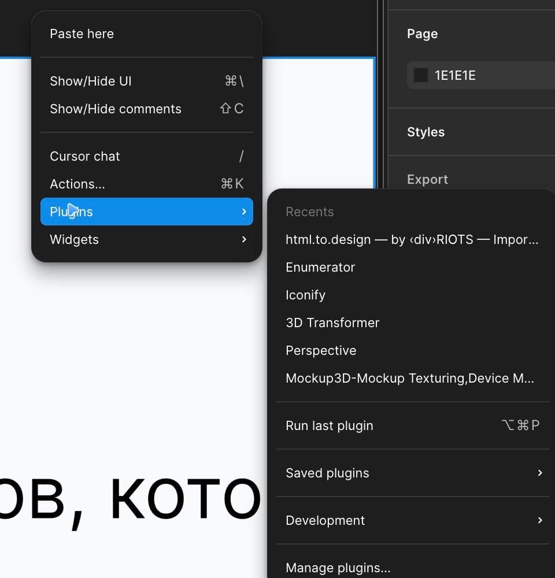This screenshot has width=555, height=578.
Task: Select Show/Hide comments menu entry
Action: pos(146,109)
